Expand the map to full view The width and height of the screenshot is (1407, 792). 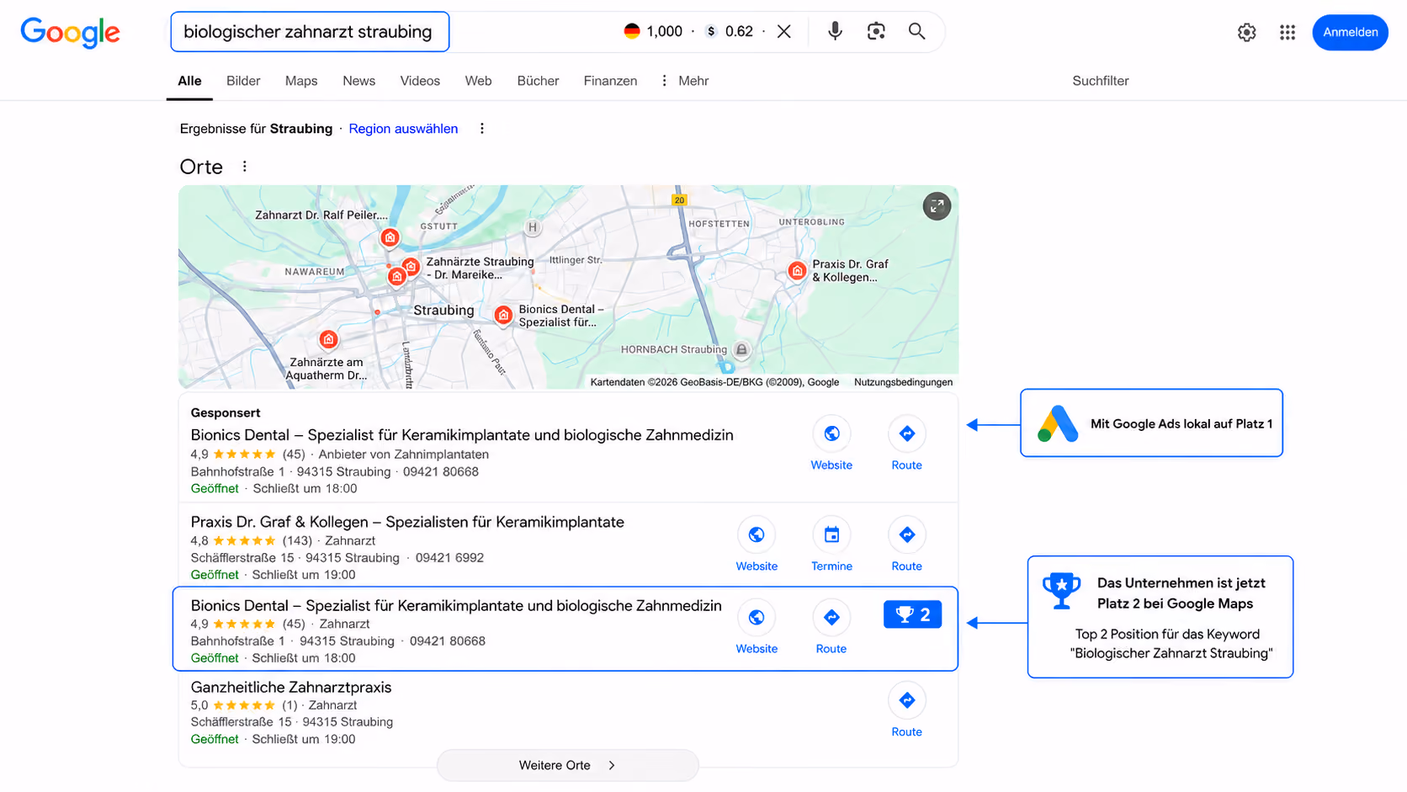click(937, 206)
